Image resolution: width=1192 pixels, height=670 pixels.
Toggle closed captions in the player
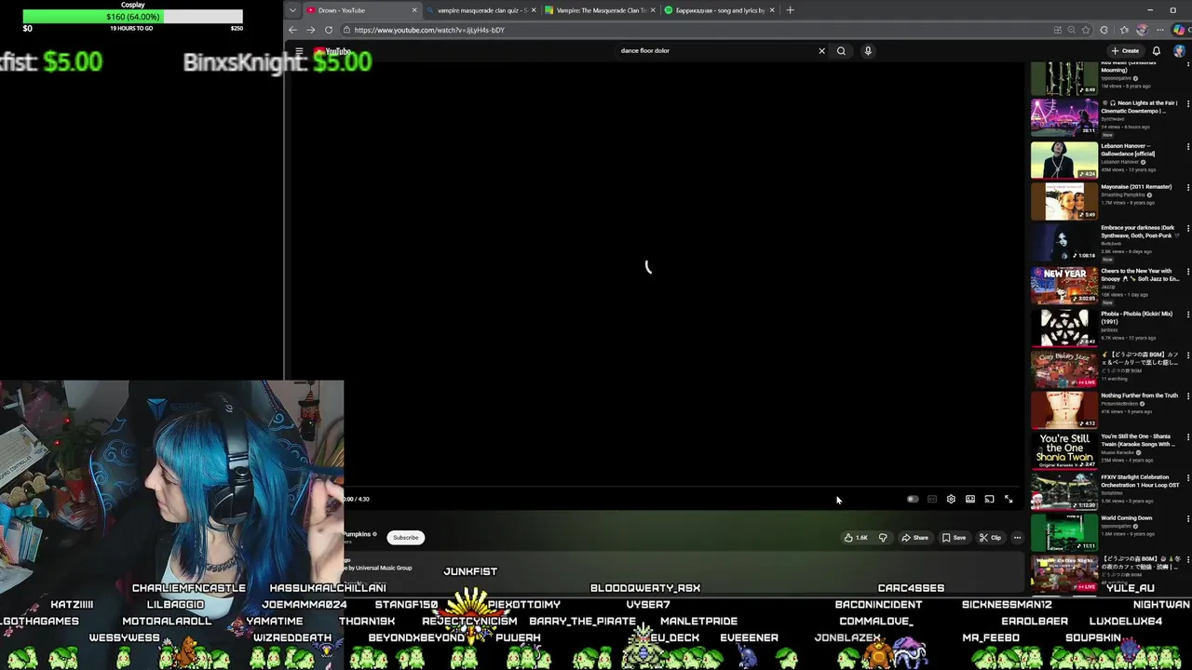932,500
